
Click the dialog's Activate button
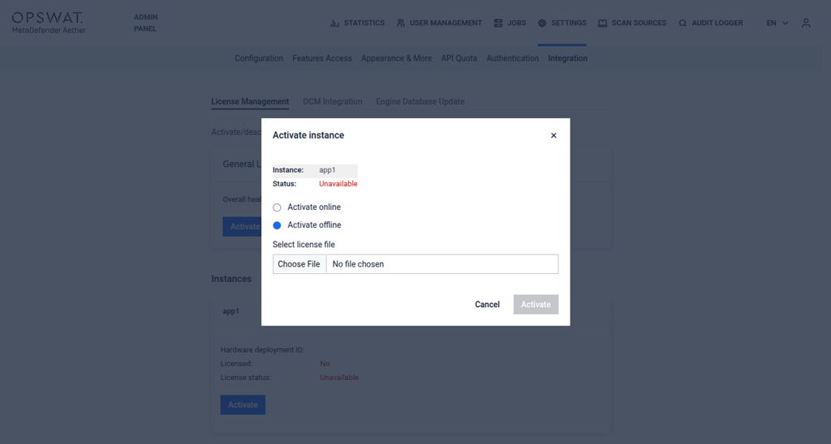coord(536,305)
